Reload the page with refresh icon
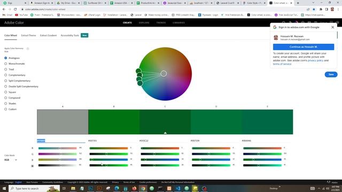 click(x=15, y=10)
